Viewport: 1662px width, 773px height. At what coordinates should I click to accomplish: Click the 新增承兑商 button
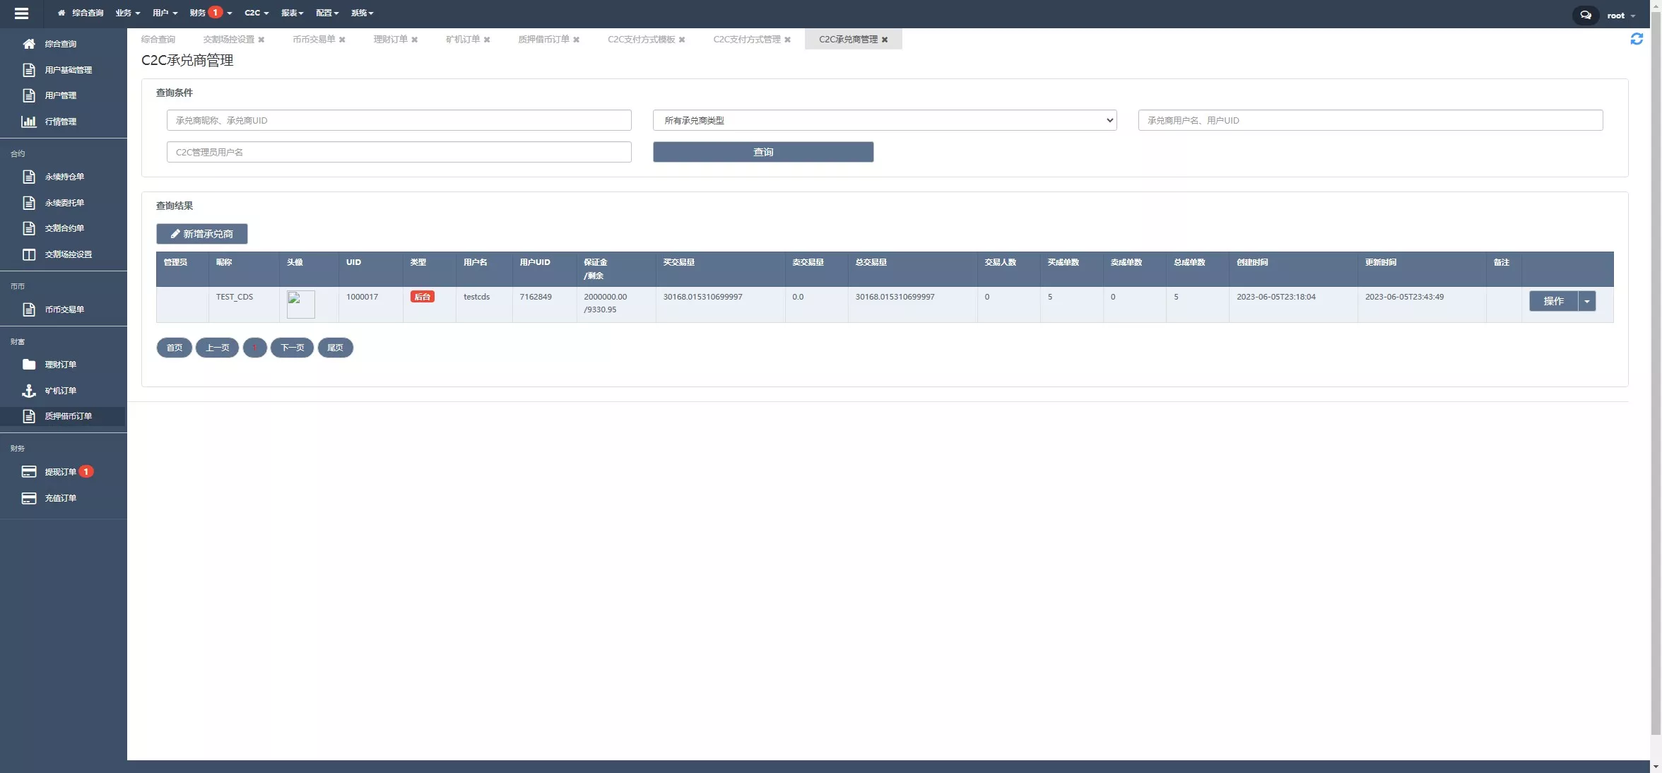201,234
